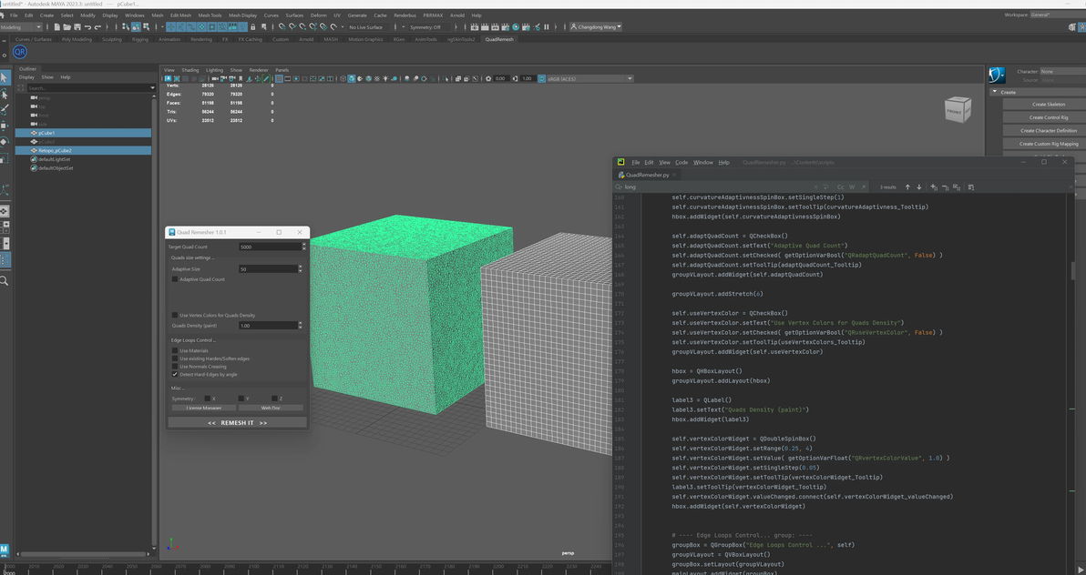Uncheck Detect Hard-Edges by angle
The image size is (1086, 575).
175,374
